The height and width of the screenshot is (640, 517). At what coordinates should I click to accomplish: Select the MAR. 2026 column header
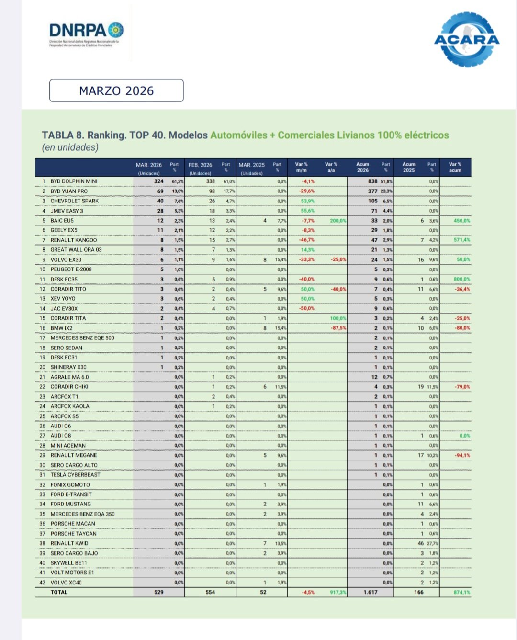point(149,168)
